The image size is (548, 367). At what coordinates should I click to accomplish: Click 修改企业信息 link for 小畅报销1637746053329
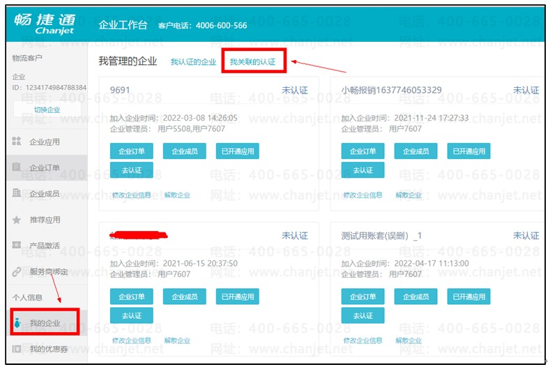tap(363, 195)
